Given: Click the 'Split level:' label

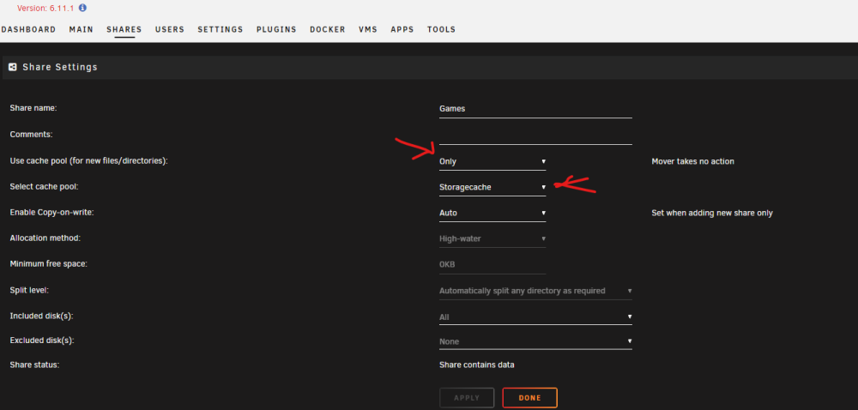Looking at the screenshot, I should 29,290.
